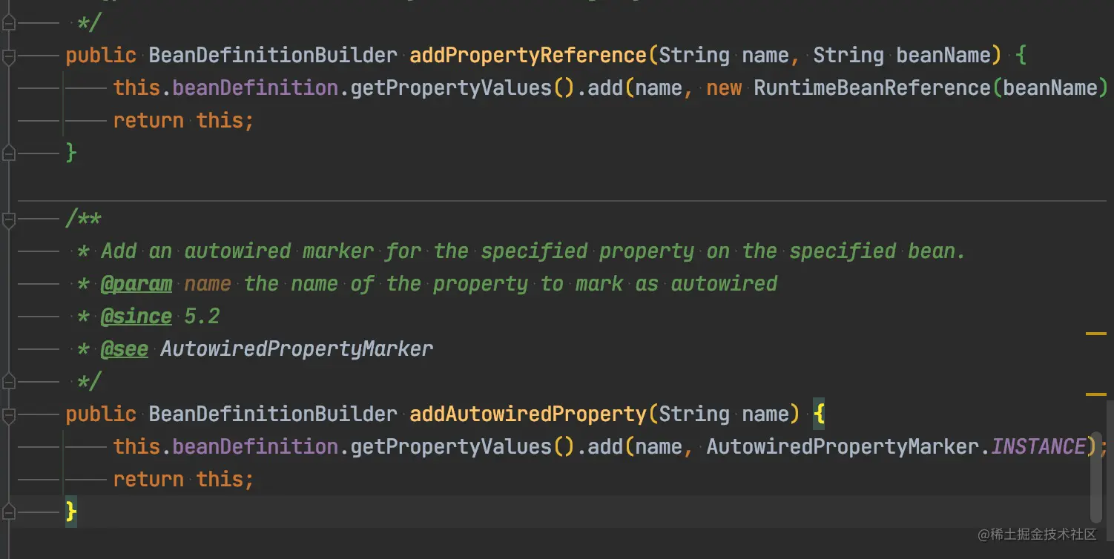1114x559 pixels.
Task: Click the version number 5.2 in Javadoc
Action: click(x=202, y=317)
